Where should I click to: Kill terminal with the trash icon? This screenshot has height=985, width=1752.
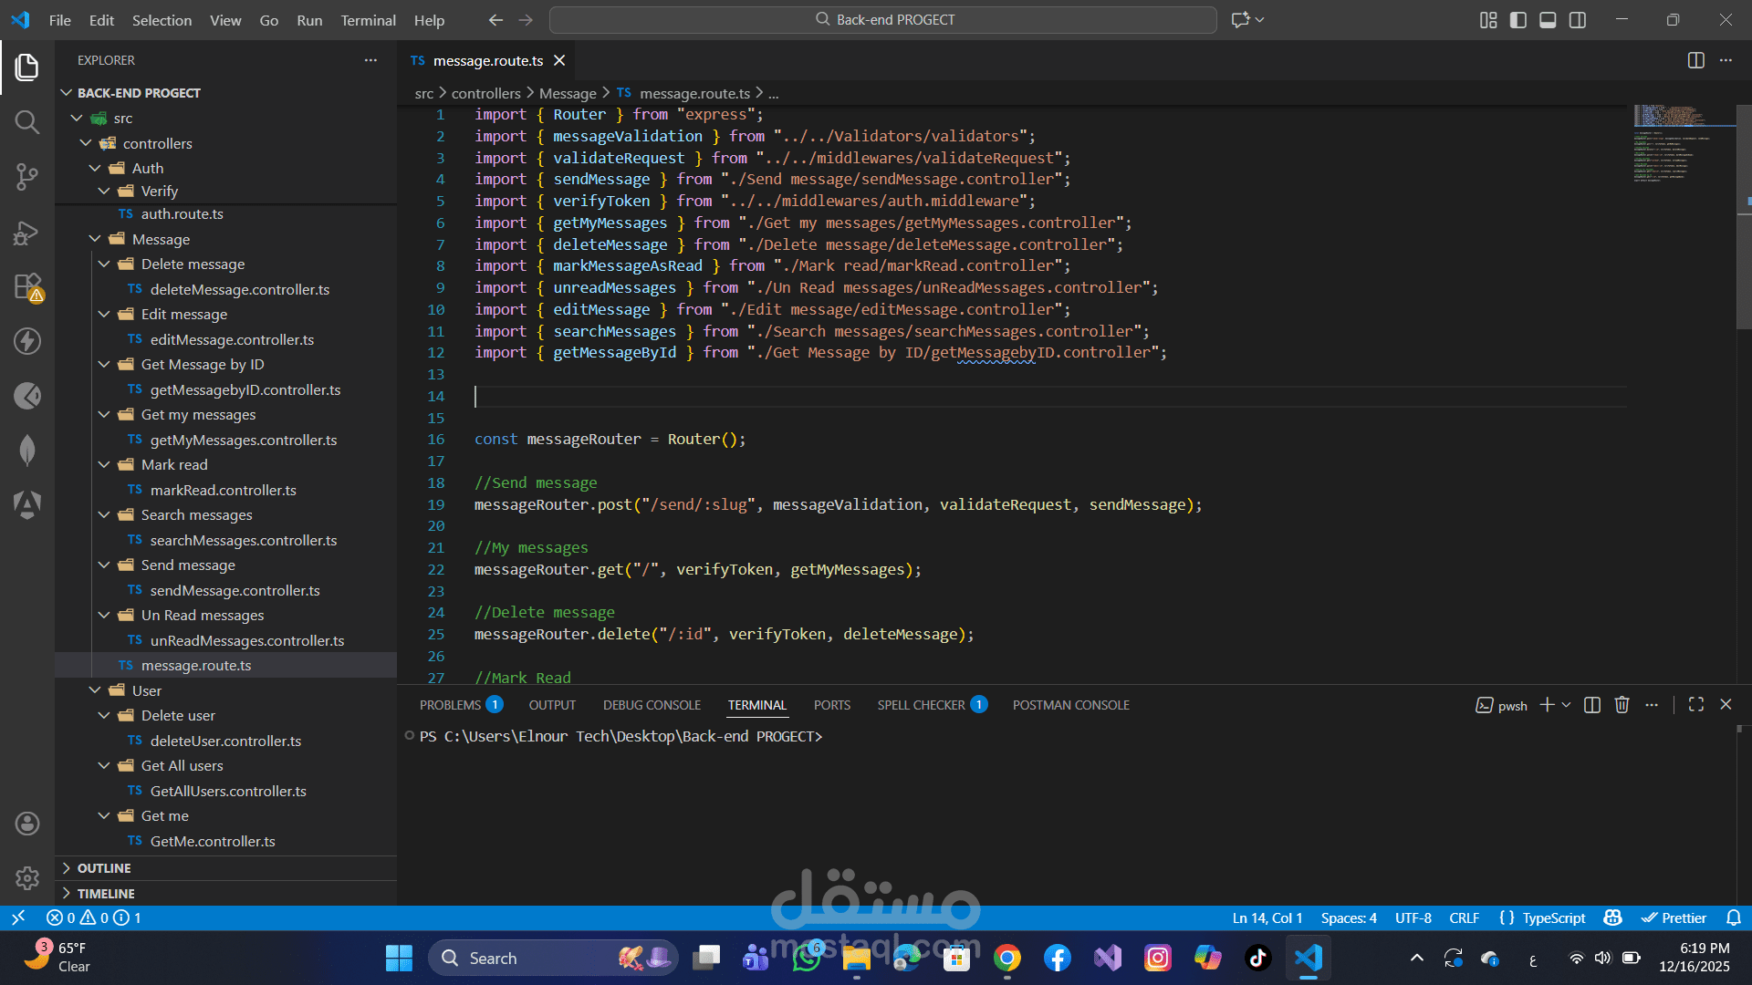[x=1622, y=705]
